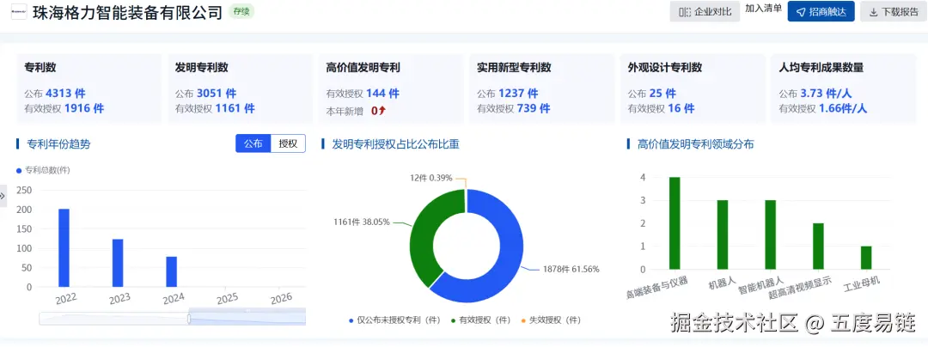This screenshot has height=347, width=928.
Task: Click 实用新型 有效授权 739 件
Action: click(534, 109)
